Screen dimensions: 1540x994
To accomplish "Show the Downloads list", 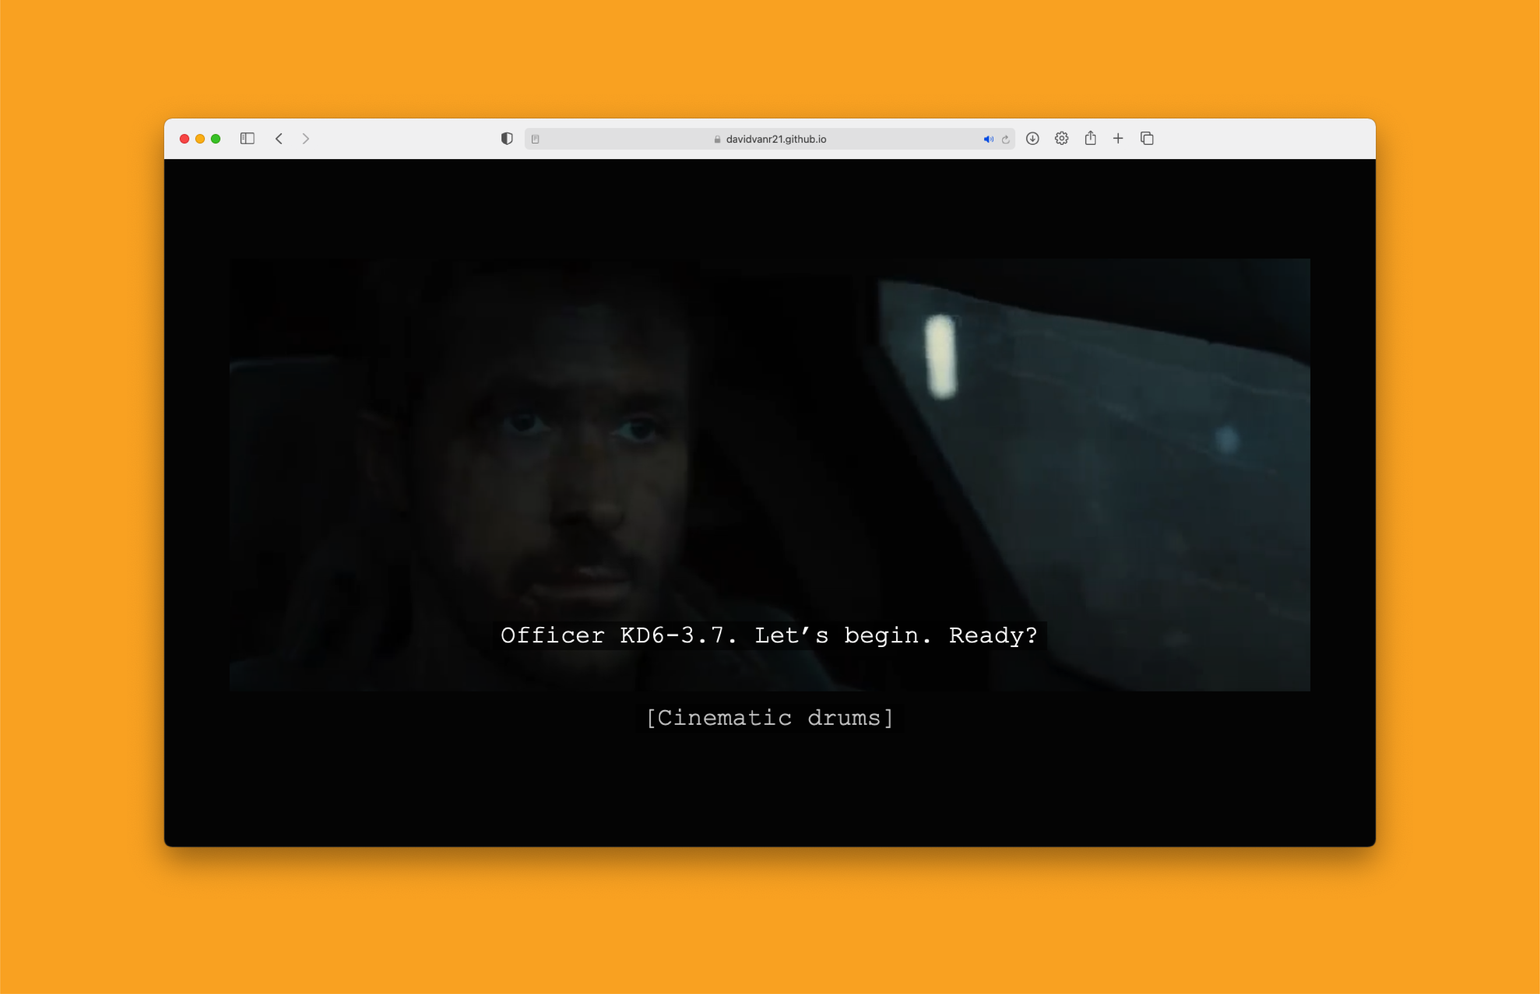I will coord(1033,139).
